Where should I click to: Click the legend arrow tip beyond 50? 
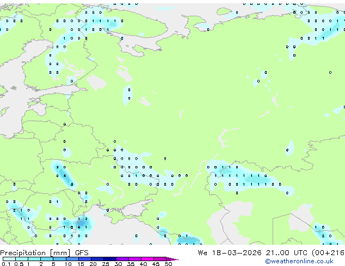(172, 259)
